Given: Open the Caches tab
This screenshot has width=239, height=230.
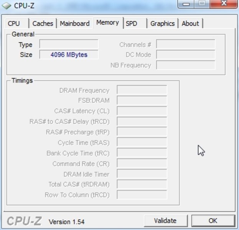Looking at the screenshot, I should (43, 23).
